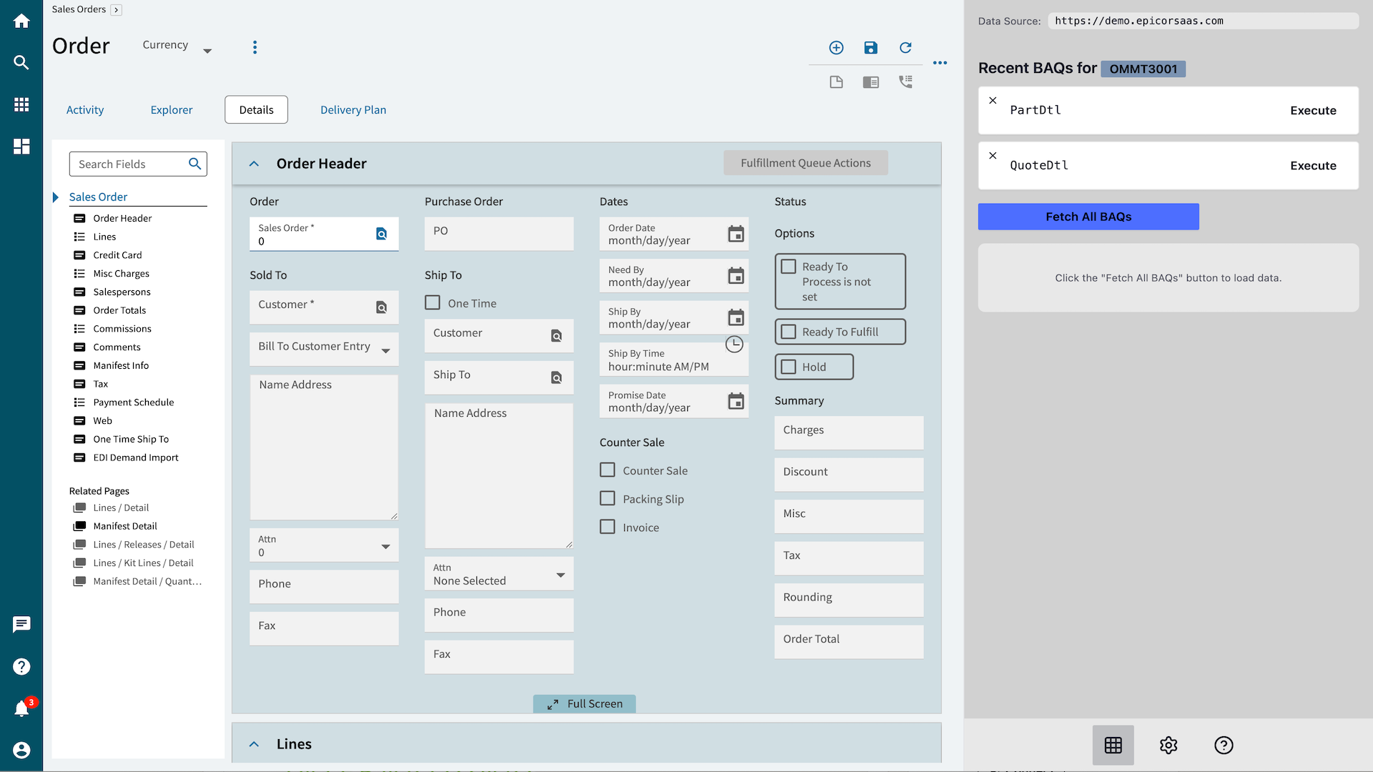This screenshot has width=1373, height=772.
Task: Execute the QuoteDtl BAQ
Action: [1313, 166]
